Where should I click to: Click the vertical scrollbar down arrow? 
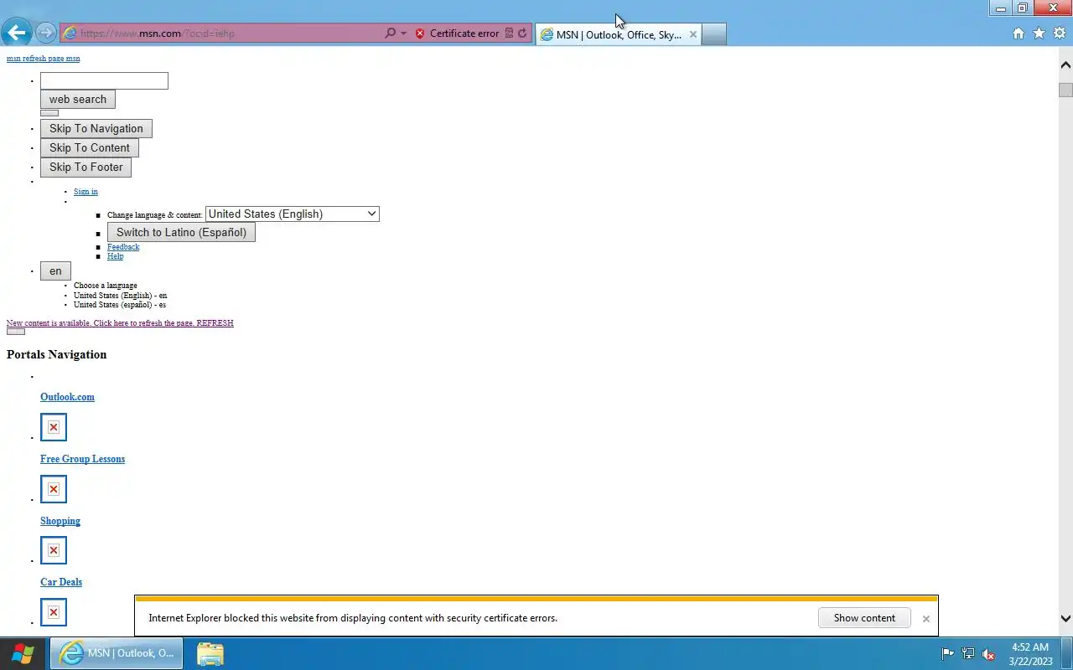(1065, 619)
